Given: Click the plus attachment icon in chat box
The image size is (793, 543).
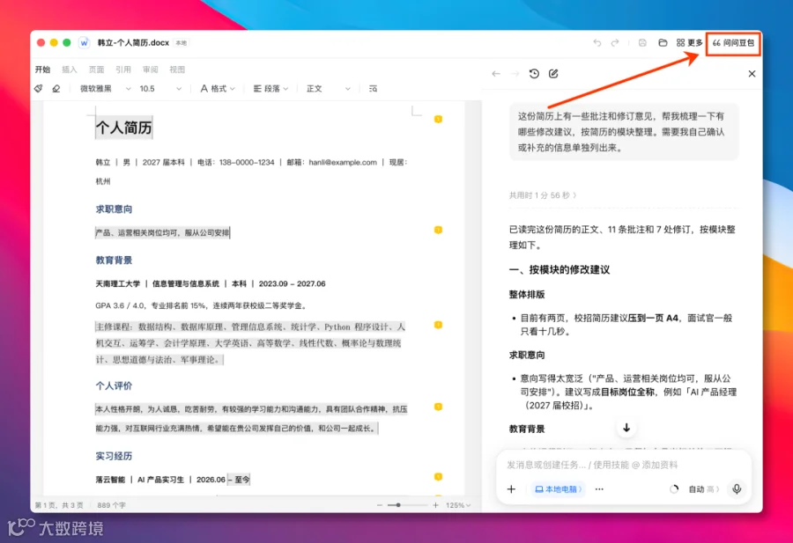Looking at the screenshot, I should pyautogui.click(x=511, y=489).
